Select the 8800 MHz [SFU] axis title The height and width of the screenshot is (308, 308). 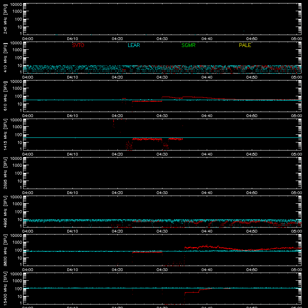[5, 250]
